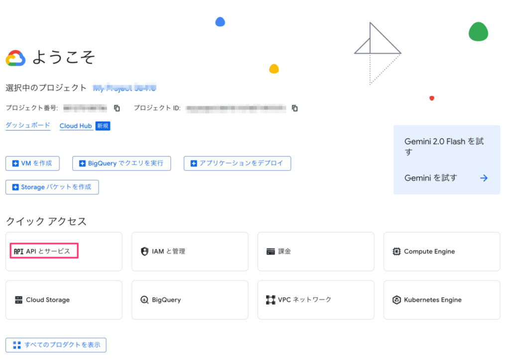The width and height of the screenshot is (510, 362).
Task: Open the Kubernetes Engine quick access card
Action: click(x=442, y=300)
